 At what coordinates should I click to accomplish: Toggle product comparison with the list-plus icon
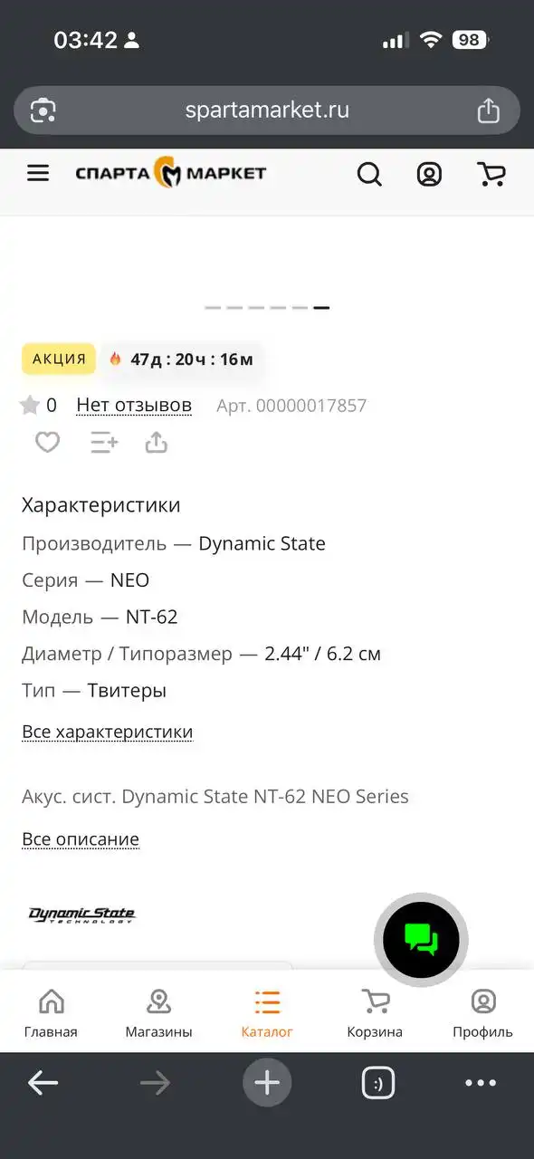point(102,442)
